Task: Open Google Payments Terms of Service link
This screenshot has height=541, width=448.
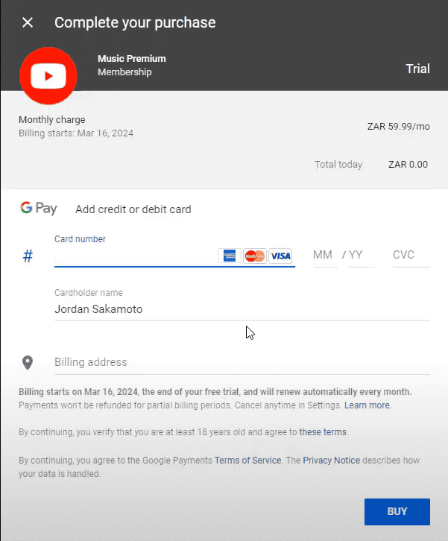Action: pyautogui.click(x=247, y=461)
